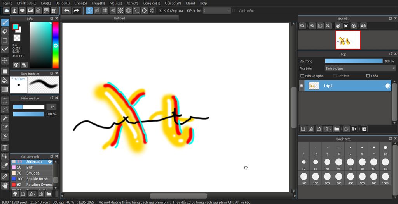Select the Hand pan tool
This screenshot has width=398, height=204.
pyautogui.click(x=5, y=185)
